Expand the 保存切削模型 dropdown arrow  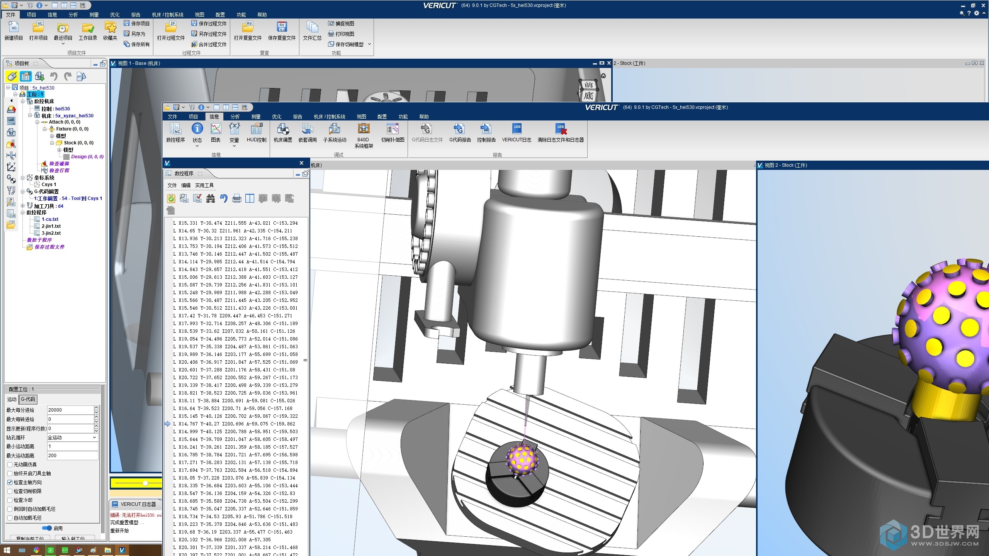coord(369,44)
